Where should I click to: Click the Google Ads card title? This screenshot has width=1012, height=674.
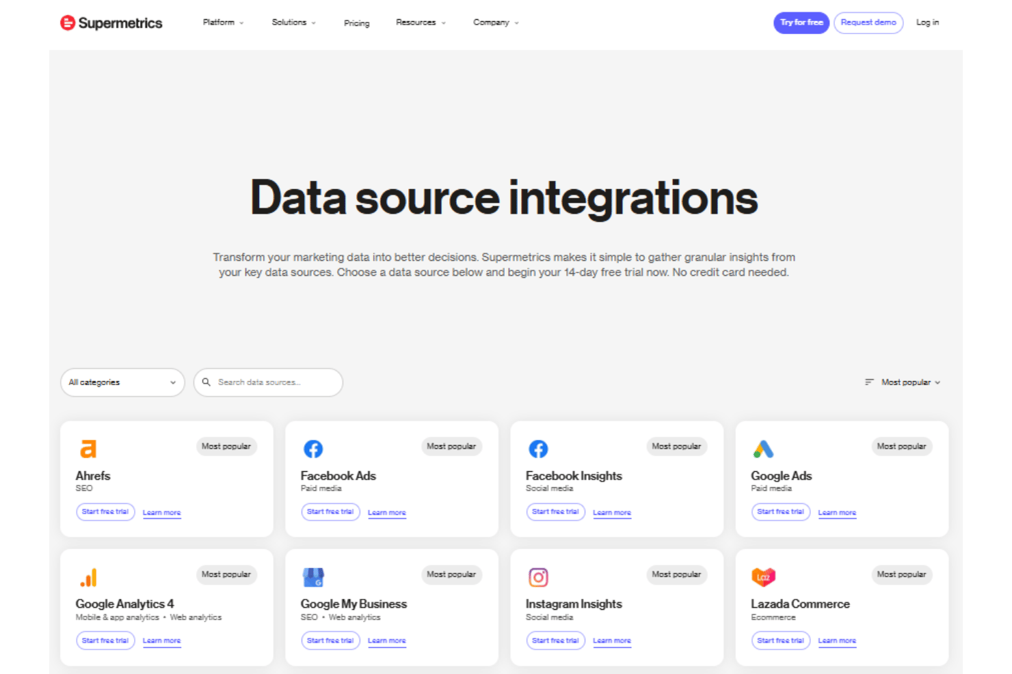pos(782,476)
